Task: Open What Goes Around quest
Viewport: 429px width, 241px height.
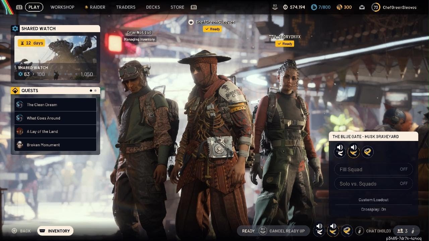Action: [x=56, y=118]
